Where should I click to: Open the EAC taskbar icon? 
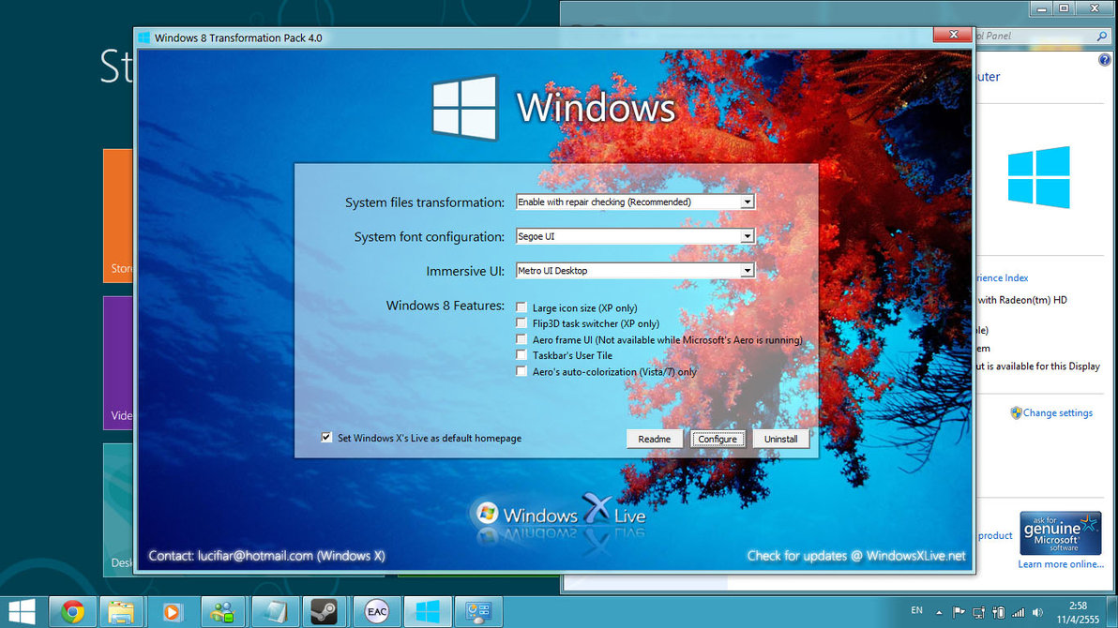tap(376, 612)
